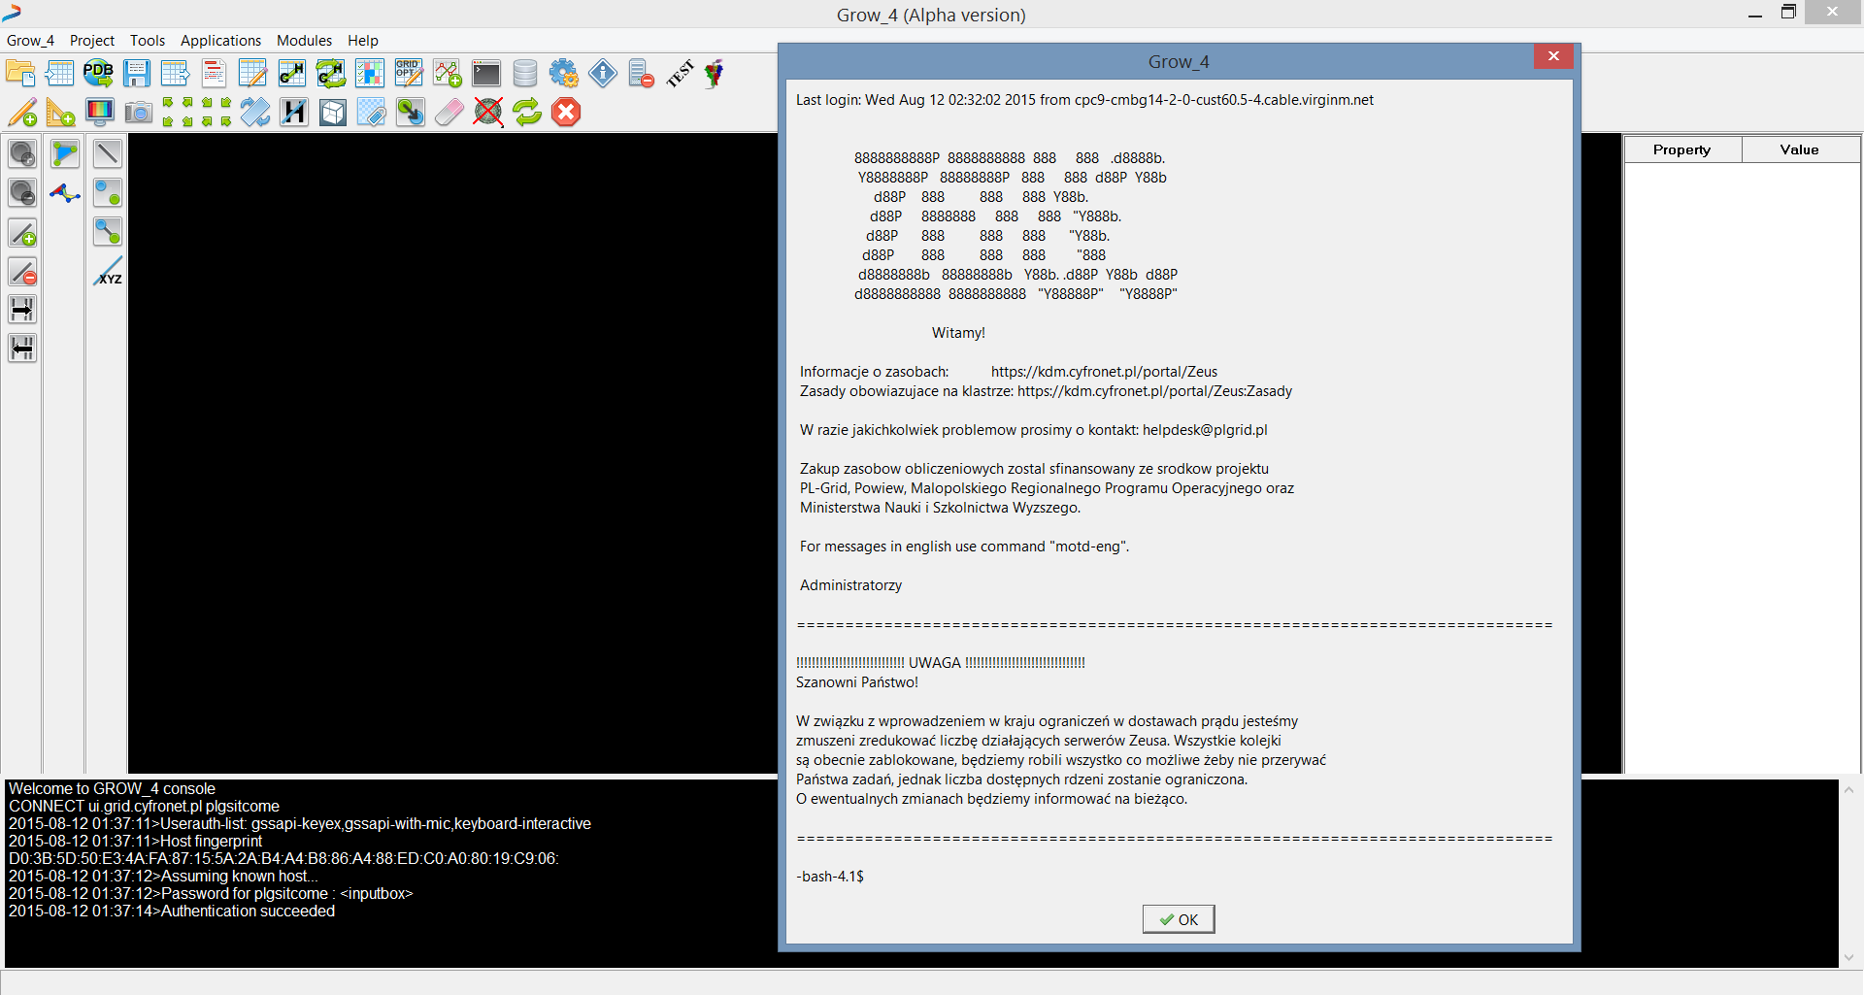
Task: Click the CH refresh icon with green arrows
Action: pyautogui.click(x=331, y=74)
